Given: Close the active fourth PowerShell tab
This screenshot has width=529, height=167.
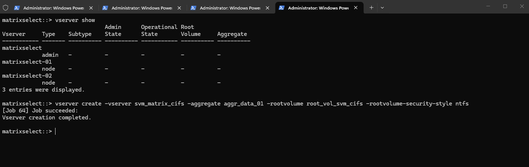Looking at the screenshot, I should (356, 8).
